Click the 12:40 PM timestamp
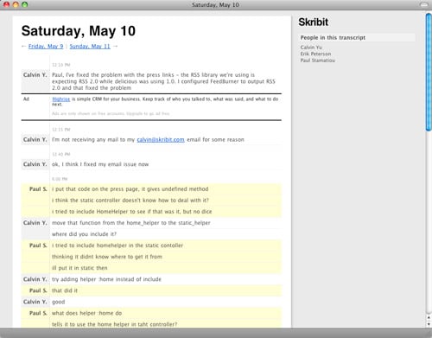432x338 pixels. point(61,154)
